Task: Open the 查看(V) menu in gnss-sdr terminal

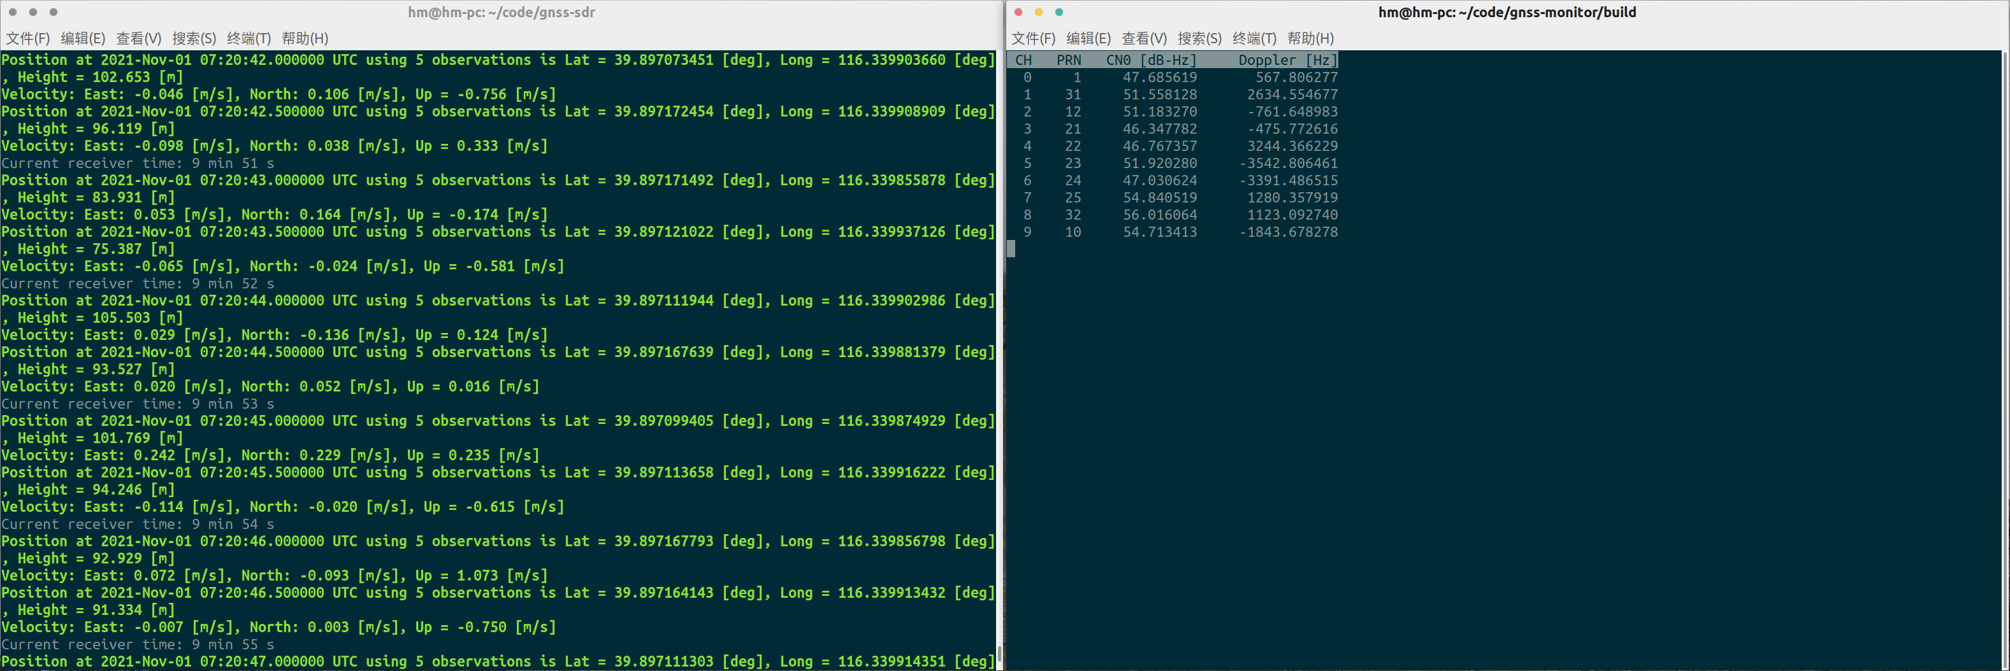Action: pyautogui.click(x=139, y=38)
